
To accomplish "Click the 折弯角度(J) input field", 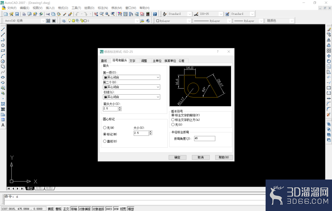I will click(x=205, y=138).
